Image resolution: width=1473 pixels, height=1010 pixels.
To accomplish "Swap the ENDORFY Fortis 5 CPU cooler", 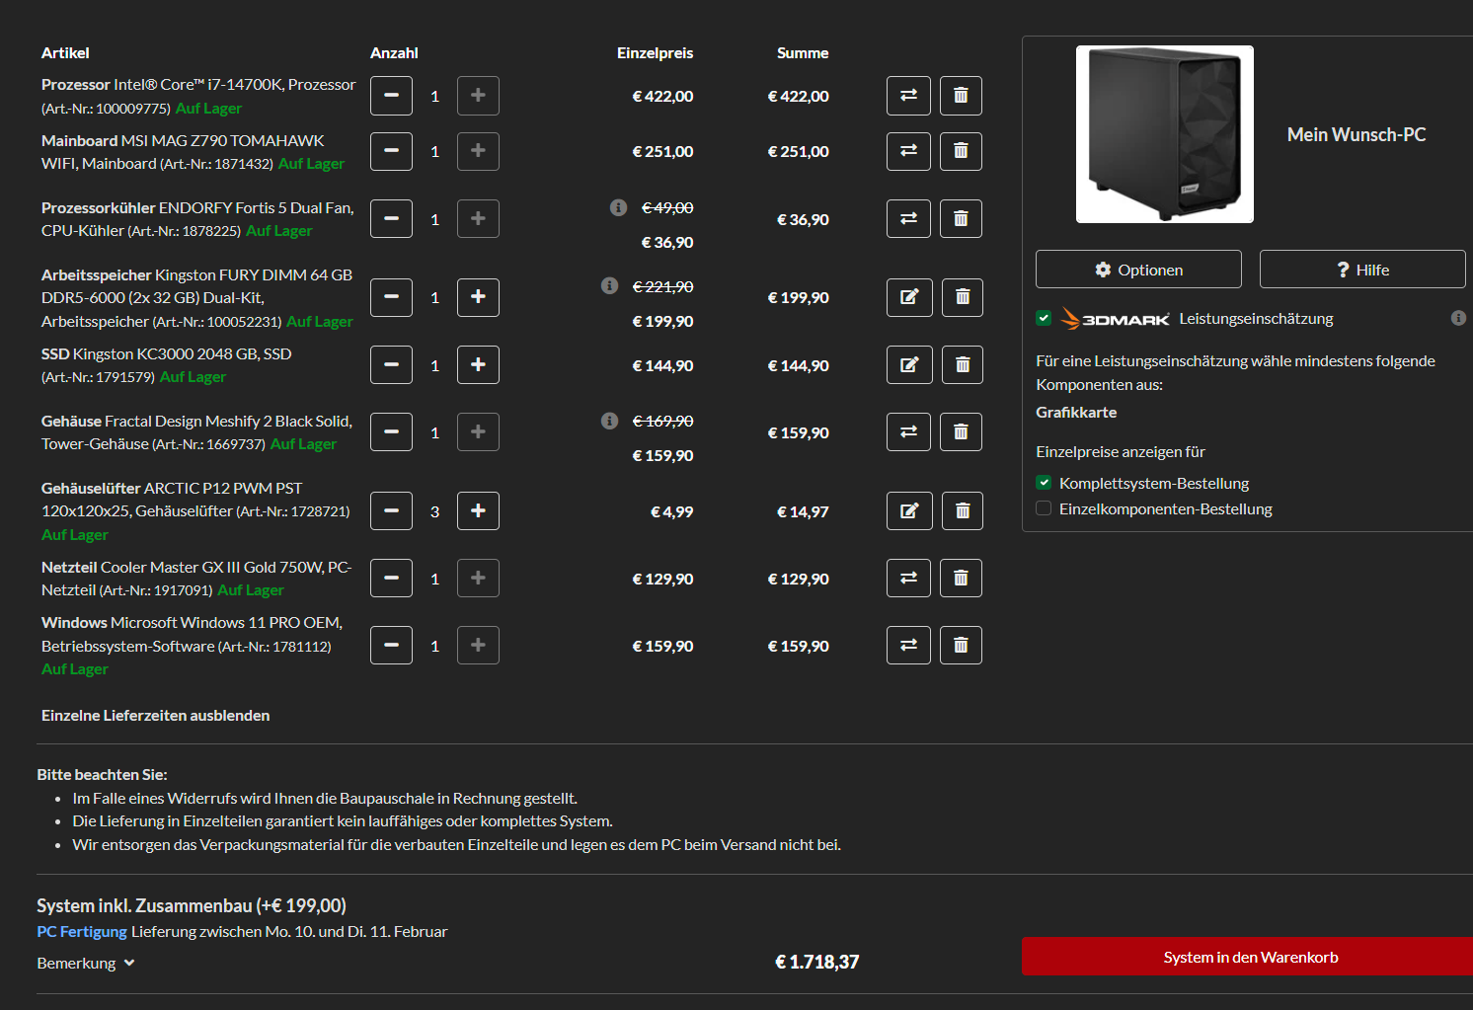I will point(908,218).
